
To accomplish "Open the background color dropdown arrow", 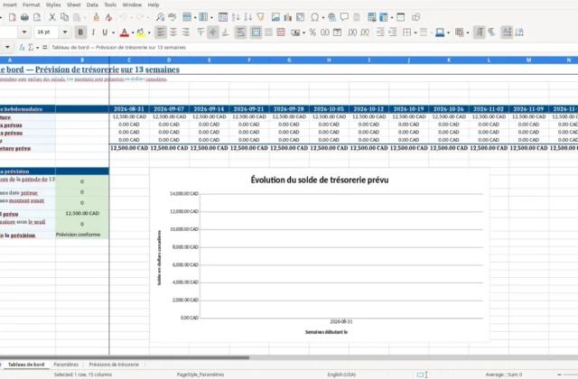I will click(149, 32).
